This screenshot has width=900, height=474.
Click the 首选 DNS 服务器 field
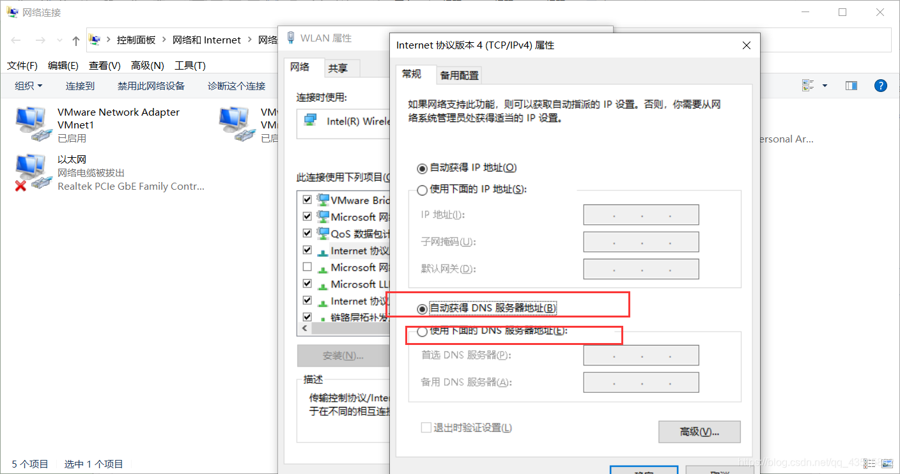tap(641, 355)
